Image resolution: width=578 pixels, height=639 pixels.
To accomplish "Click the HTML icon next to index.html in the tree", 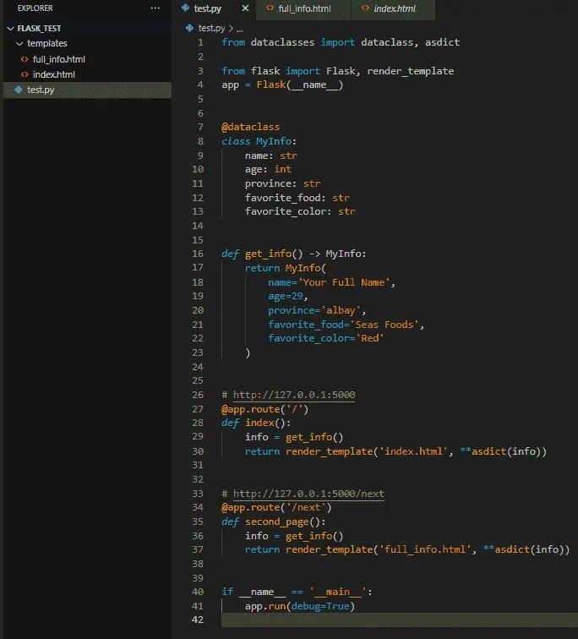I will point(25,74).
